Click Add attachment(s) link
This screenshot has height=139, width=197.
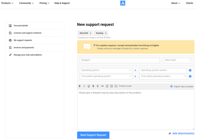(x=183, y=133)
